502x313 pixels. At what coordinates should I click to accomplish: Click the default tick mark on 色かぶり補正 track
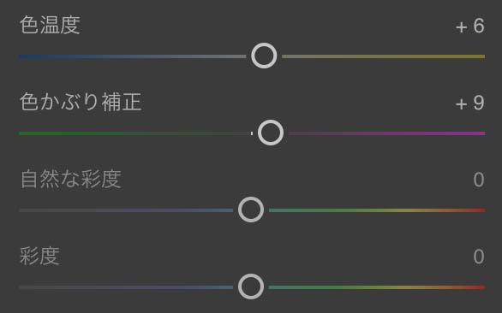252,133
